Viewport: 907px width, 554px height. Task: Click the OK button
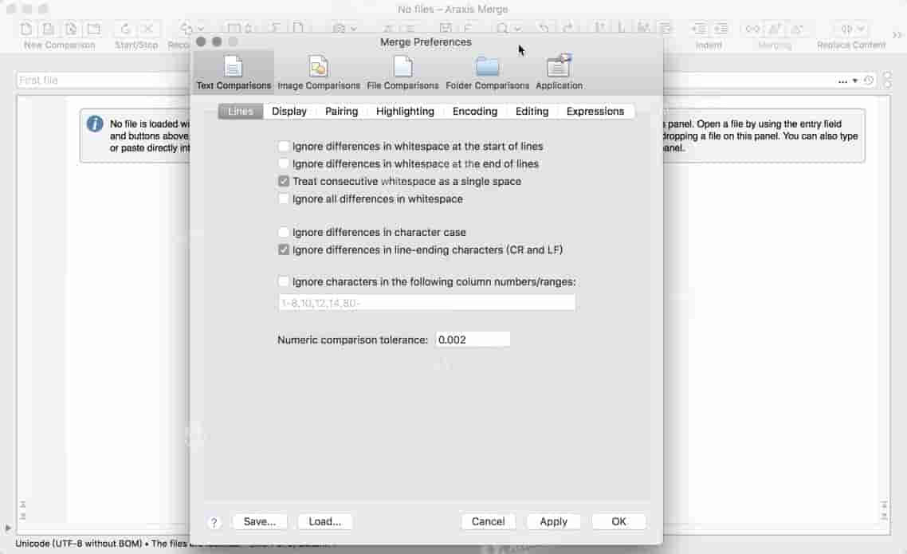pyautogui.click(x=619, y=521)
